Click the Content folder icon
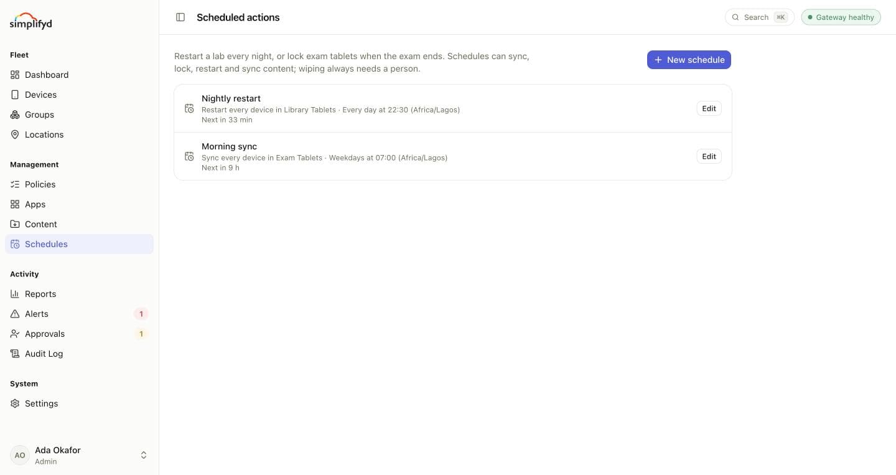This screenshot has height=475, width=896. [x=15, y=224]
